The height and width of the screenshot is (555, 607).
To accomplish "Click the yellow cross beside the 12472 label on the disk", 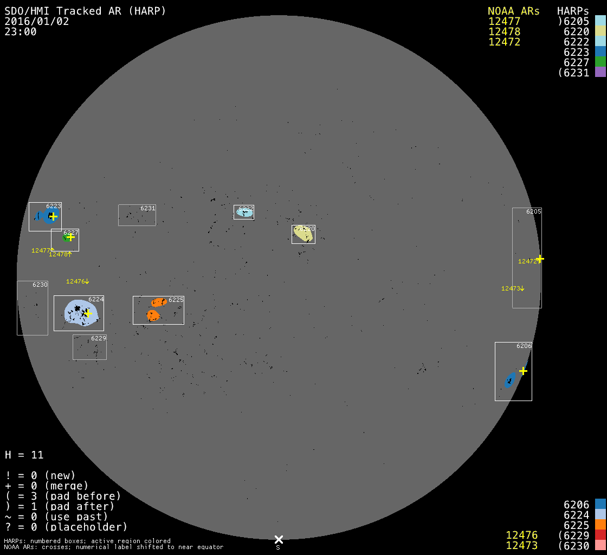I will pyautogui.click(x=540, y=259).
